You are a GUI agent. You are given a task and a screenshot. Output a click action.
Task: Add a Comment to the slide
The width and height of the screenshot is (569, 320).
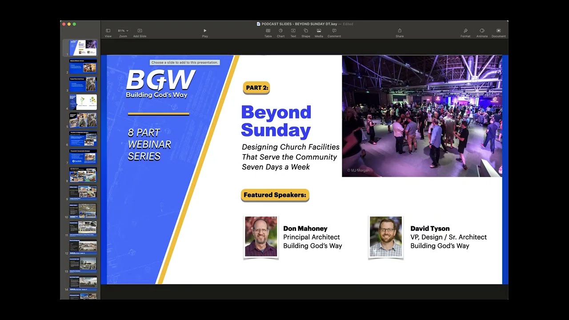(334, 32)
